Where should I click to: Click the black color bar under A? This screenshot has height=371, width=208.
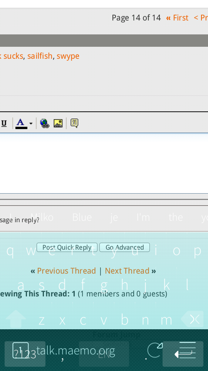click(22, 128)
